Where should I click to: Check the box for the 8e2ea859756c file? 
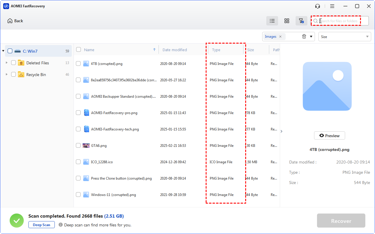point(78,80)
